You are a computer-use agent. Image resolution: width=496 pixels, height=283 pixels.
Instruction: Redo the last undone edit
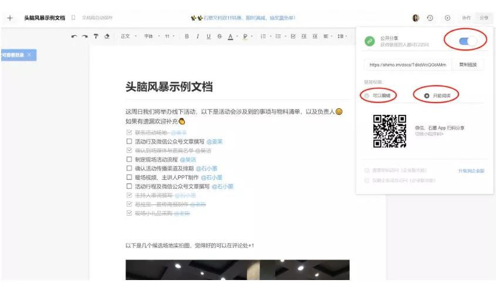pos(85,37)
